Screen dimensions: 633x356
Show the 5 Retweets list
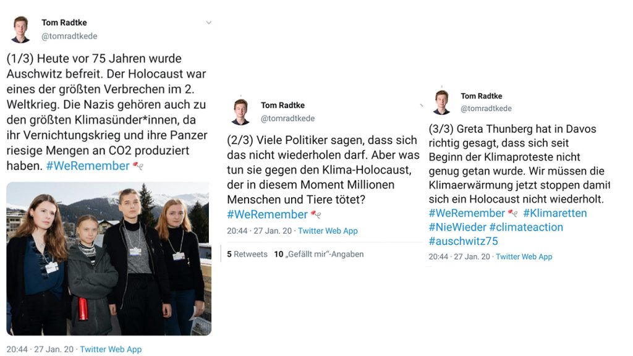[247, 254]
